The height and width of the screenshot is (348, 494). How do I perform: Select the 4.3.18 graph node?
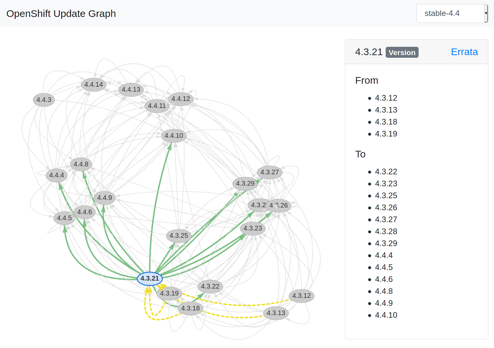(190, 308)
